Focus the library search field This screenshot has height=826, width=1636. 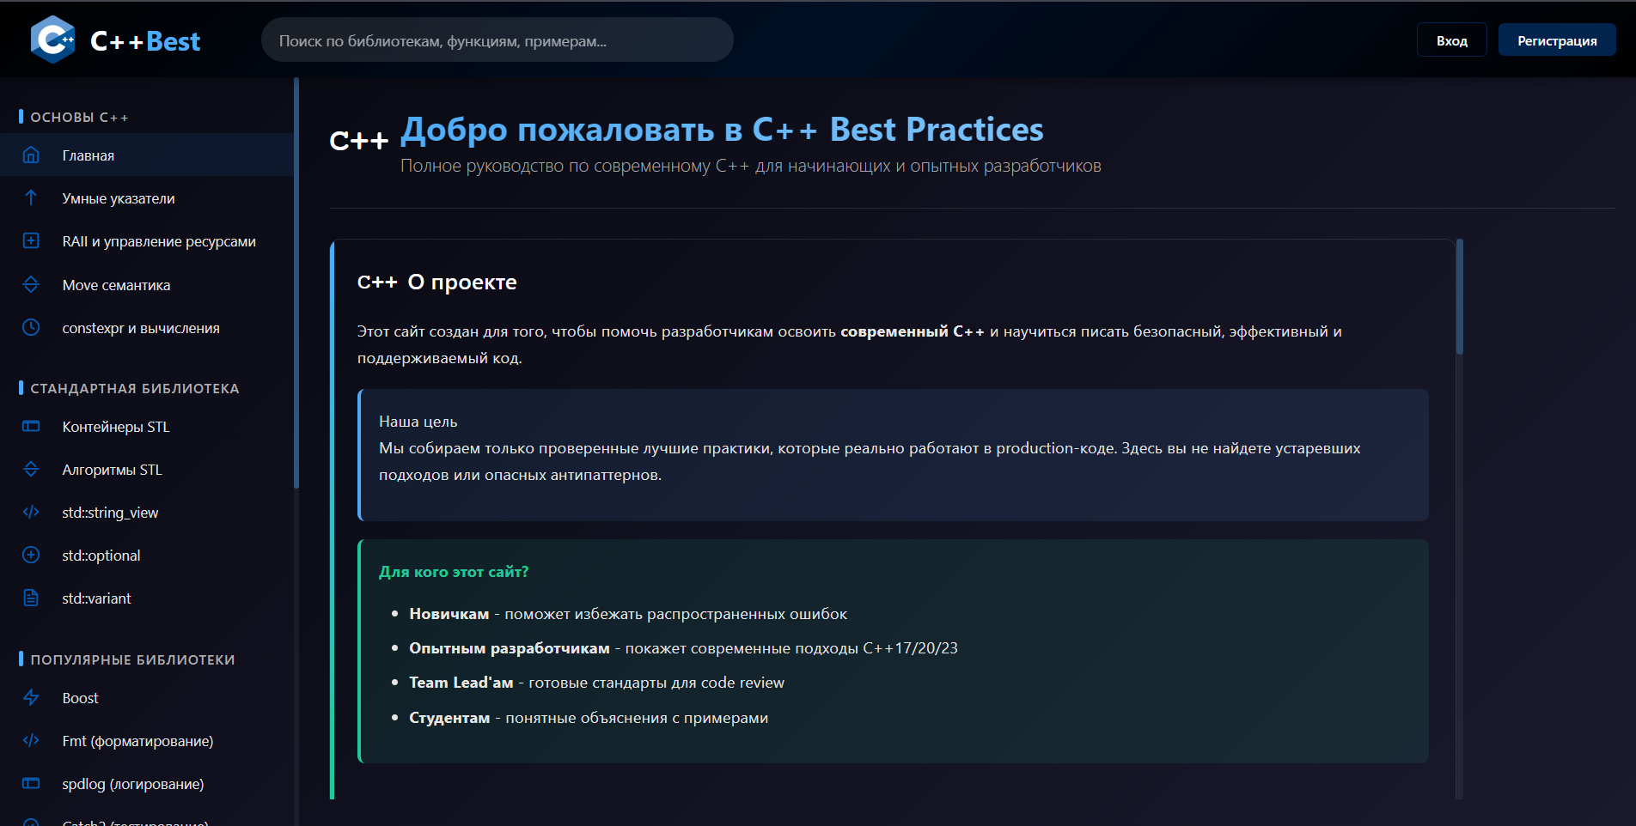click(x=497, y=40)
